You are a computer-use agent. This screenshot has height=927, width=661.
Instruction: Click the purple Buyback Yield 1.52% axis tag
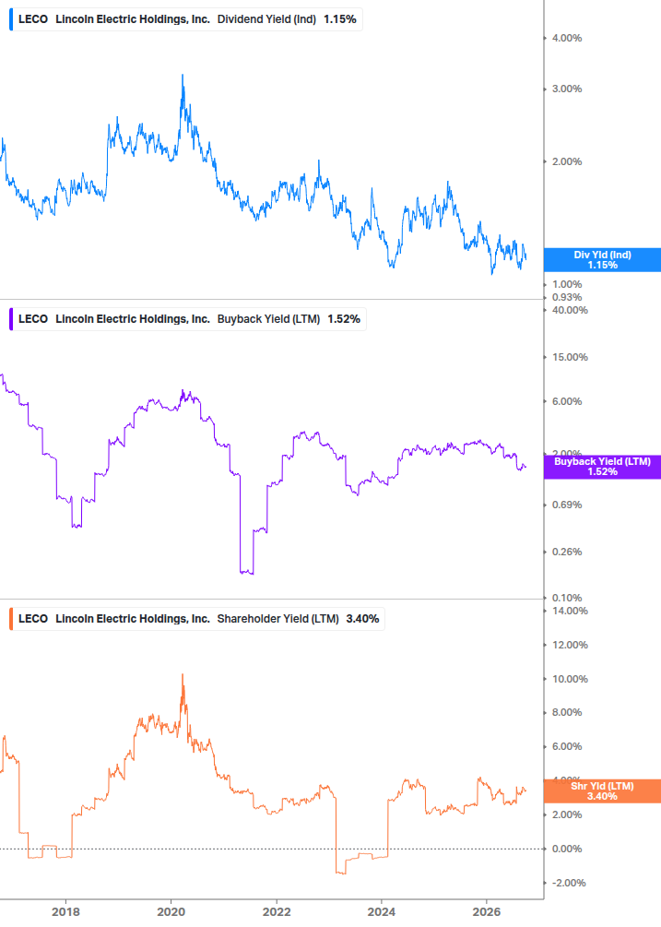pyautogui.click(x=602, y=467)
